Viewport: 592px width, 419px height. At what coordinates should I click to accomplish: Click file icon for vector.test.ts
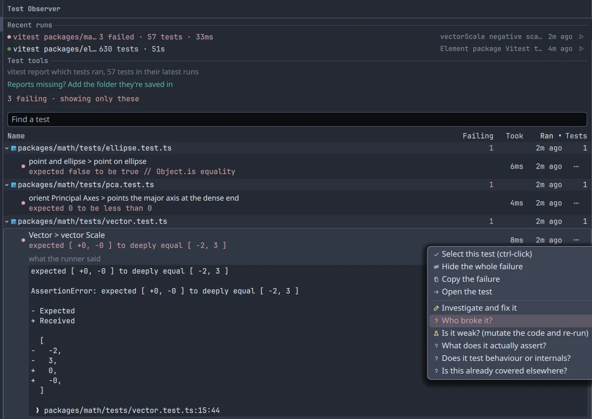[14, 222]
